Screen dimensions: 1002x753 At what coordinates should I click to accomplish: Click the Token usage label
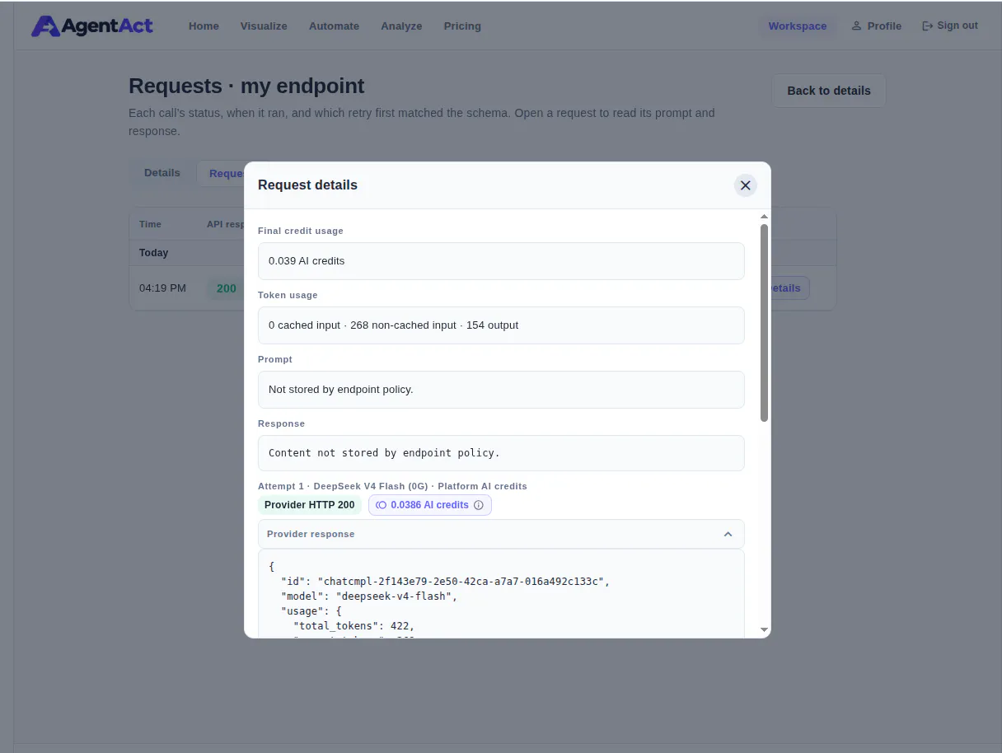coord(288,295)
